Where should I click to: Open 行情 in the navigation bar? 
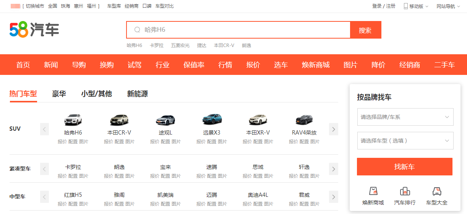225,65
